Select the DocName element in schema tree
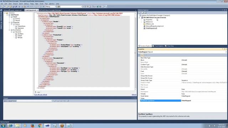This screenshot has width=228, height=128. (x=20, y=34)
